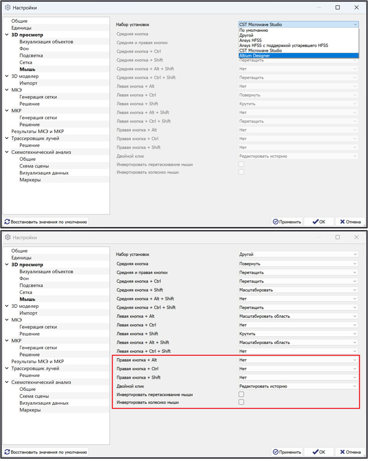Image resolution: width=368 pixels, height=461 pixels.
Task: Click the 'Применить' button in the lower window
Action: pos(286,452)
